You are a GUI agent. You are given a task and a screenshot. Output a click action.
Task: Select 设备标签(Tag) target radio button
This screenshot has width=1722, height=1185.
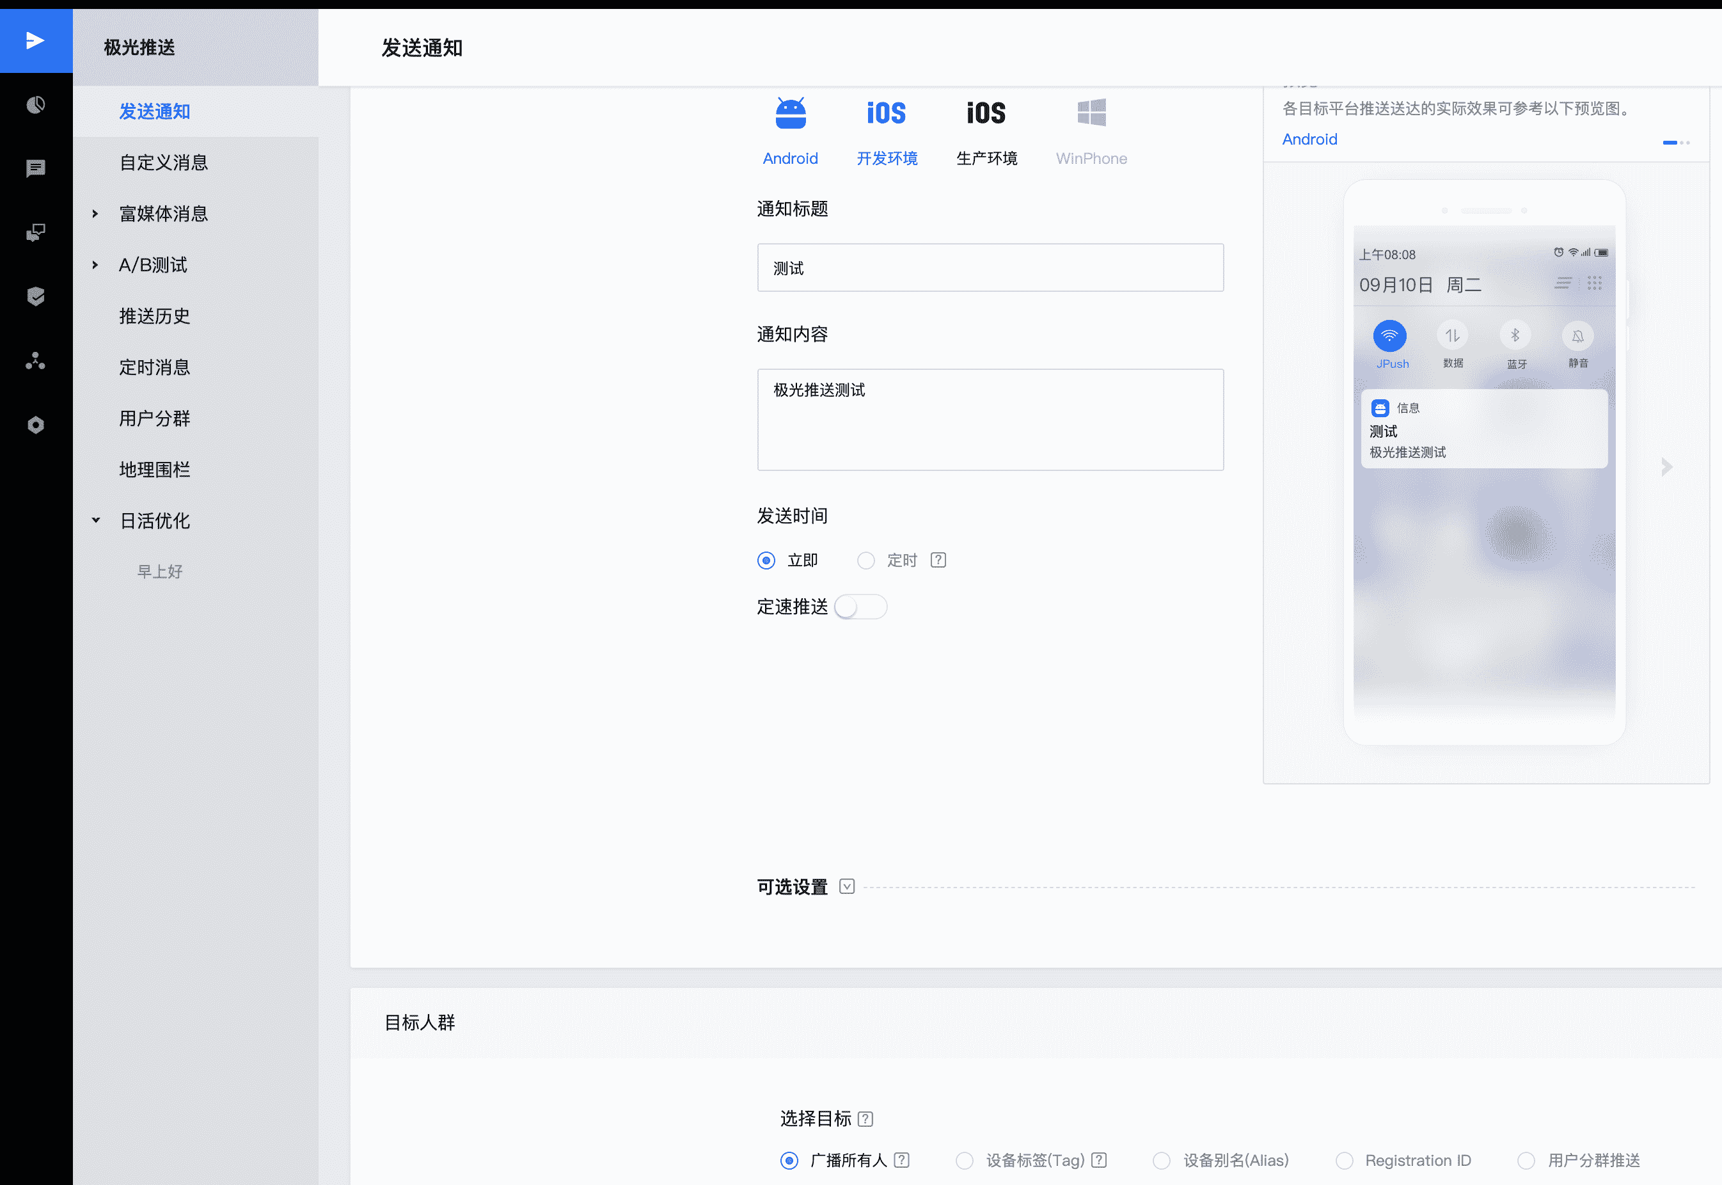pyautogui.click(x=964, y=1161)
